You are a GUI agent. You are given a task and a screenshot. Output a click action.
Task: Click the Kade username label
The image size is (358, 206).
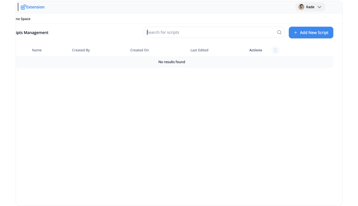[310, 7]
